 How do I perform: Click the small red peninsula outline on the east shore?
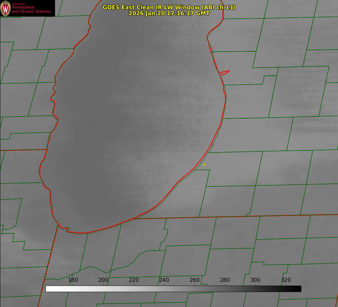pyautogui.click(x=225, y=72)
